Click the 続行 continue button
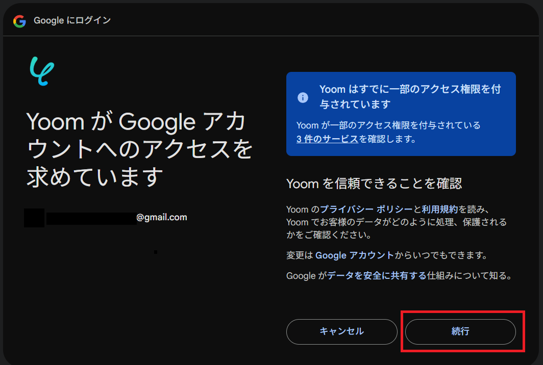 [x=460, y=331]
